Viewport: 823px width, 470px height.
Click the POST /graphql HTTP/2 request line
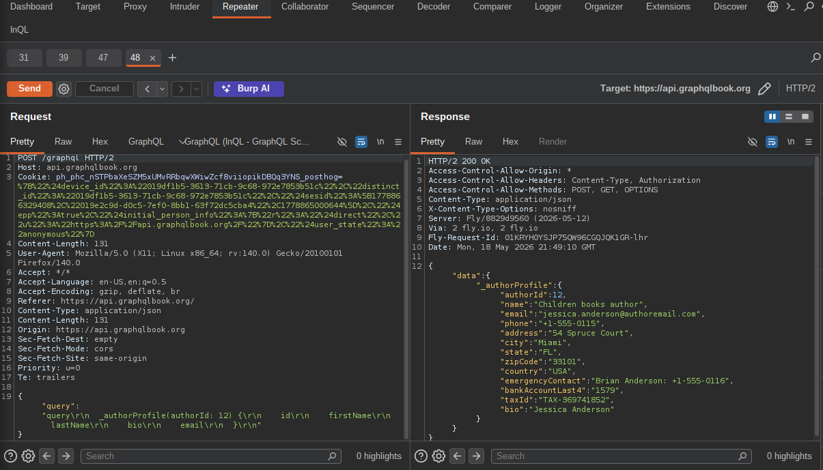[x=66, y=158]
